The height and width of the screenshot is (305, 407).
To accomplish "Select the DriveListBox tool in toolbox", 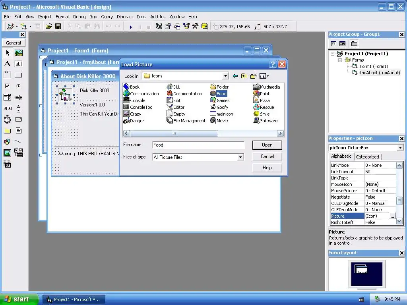I will [x=18, y=119].
